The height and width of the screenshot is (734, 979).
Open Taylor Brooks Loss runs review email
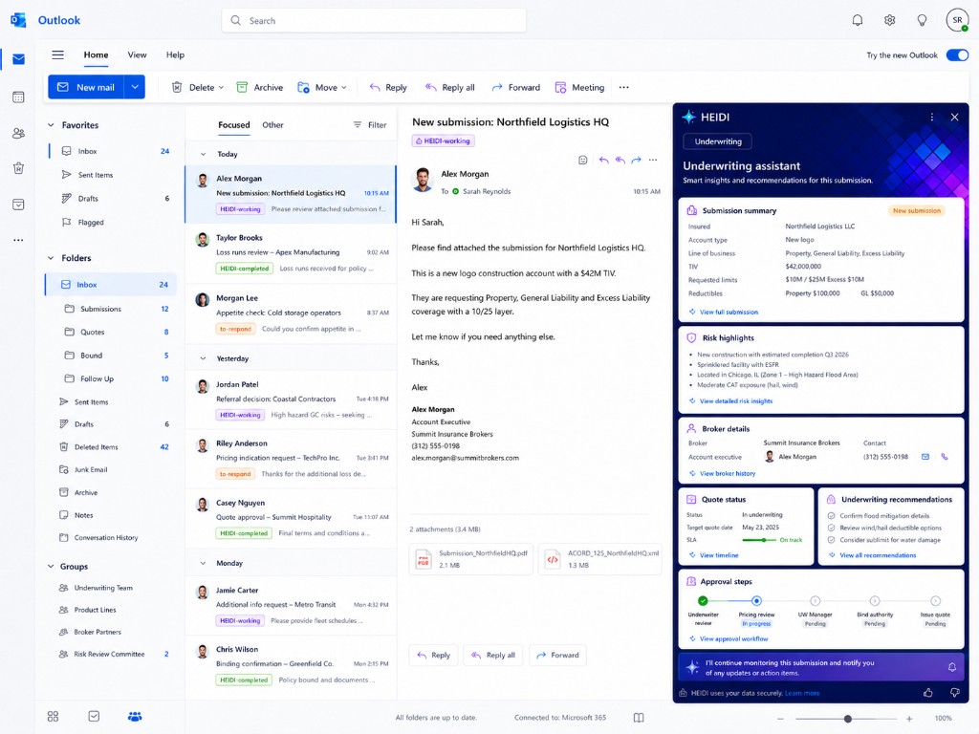(x=291, y=253)
